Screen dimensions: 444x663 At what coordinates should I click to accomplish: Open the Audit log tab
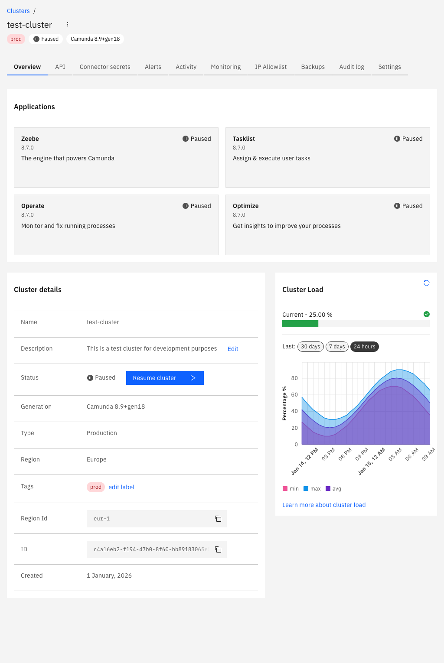[x=352, y=67]
